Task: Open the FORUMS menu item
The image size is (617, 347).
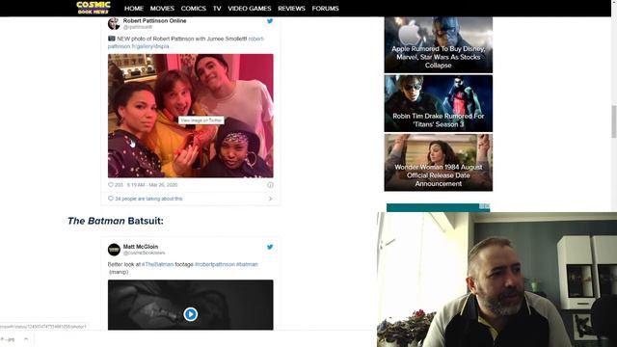Action: (x=325, y=9)
